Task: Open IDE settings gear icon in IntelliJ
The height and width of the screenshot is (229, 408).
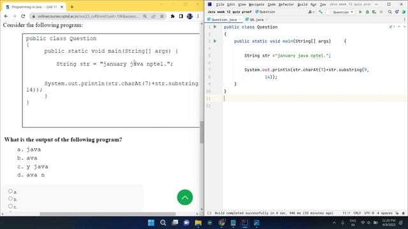Action: pyautogui.click(x=397, y=12)
